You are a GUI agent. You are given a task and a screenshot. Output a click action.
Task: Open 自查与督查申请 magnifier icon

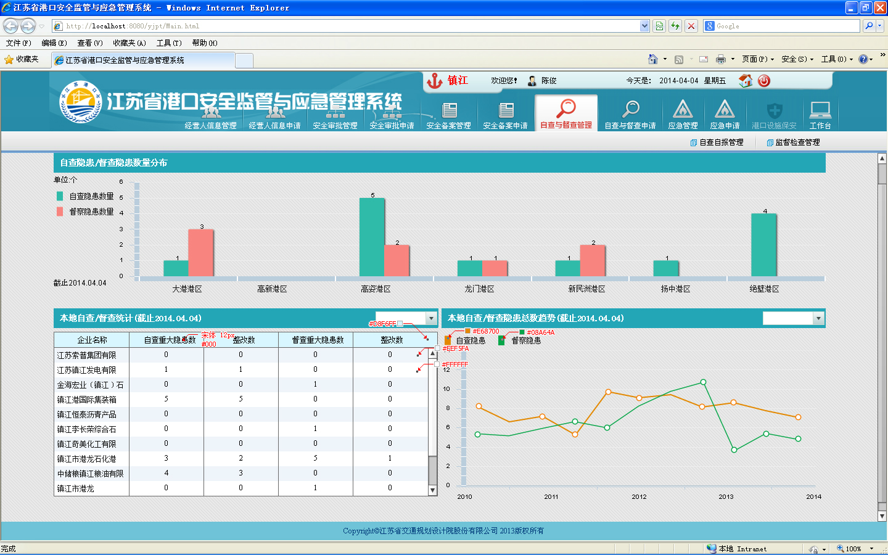[x=630, y=110]
